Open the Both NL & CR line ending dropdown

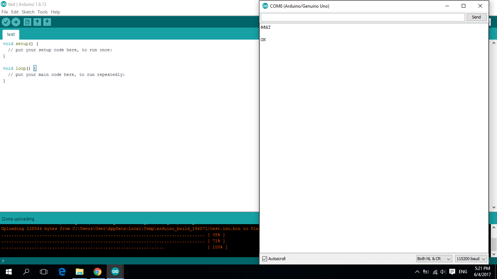point(434,259)
